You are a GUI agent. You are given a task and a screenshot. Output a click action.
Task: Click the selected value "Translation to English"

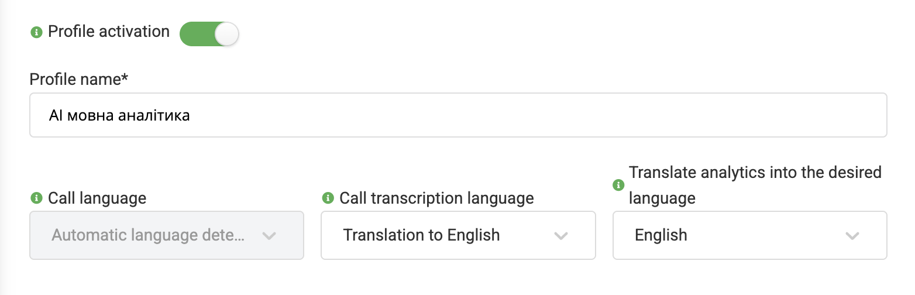pyautogui.click(x=421, y=235)
